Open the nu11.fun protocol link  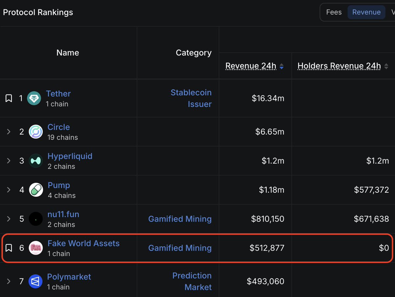point(63,214)
